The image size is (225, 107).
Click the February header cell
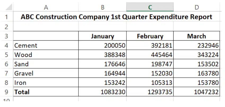click(150, 36)
